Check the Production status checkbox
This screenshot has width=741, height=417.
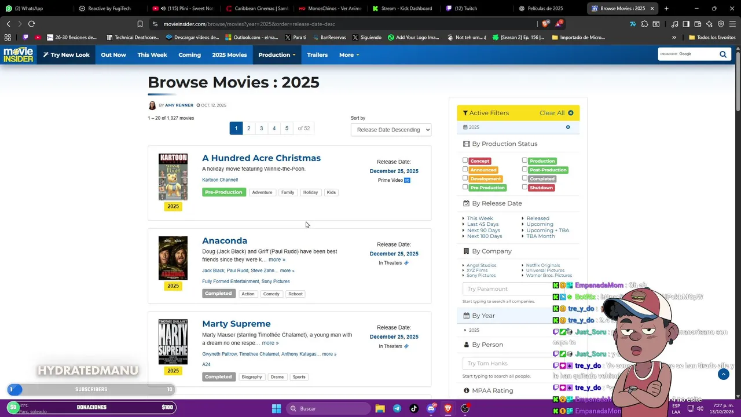[x=524, y=160]
